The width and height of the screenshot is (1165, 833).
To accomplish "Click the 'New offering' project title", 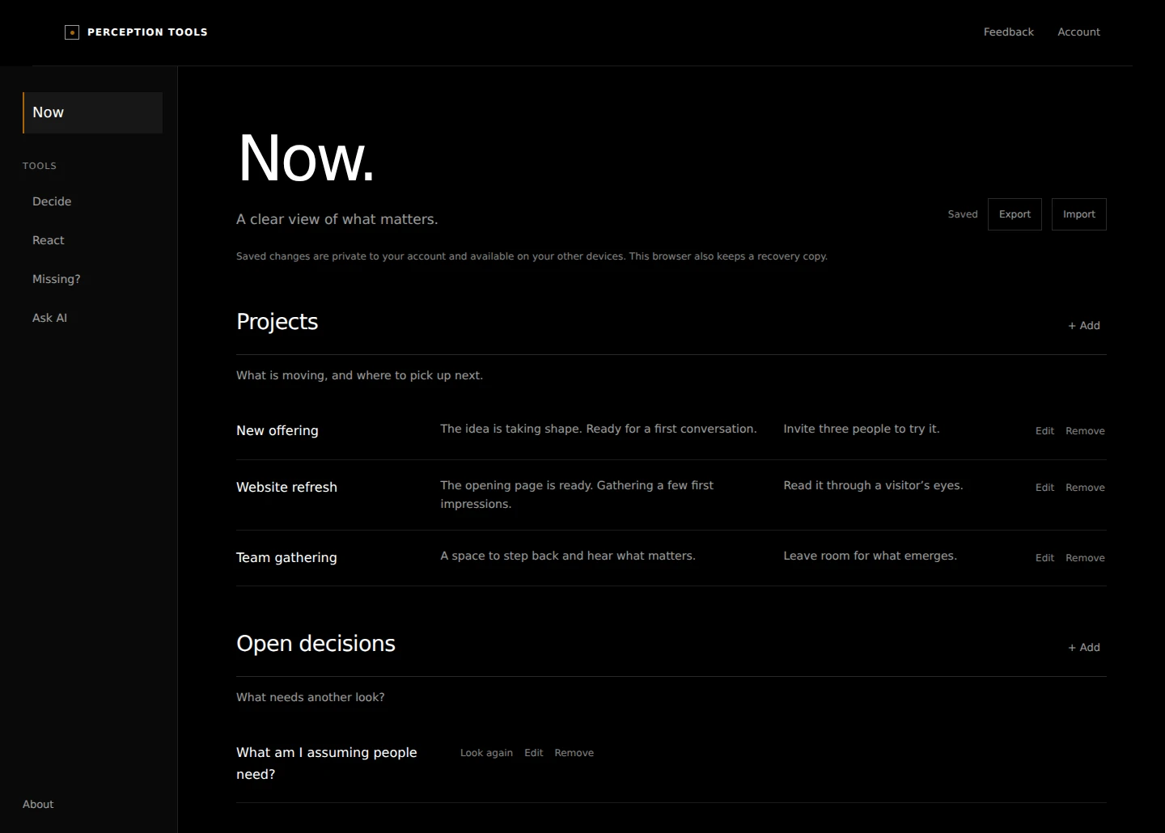I will click(277, 431).
